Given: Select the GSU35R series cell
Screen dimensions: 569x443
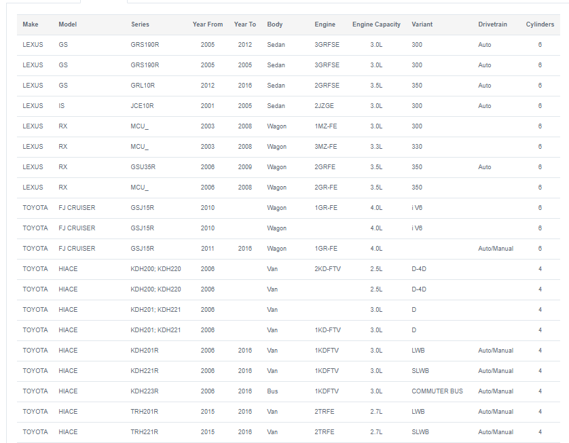Looking at the screenshot, I should click(143, 167).
